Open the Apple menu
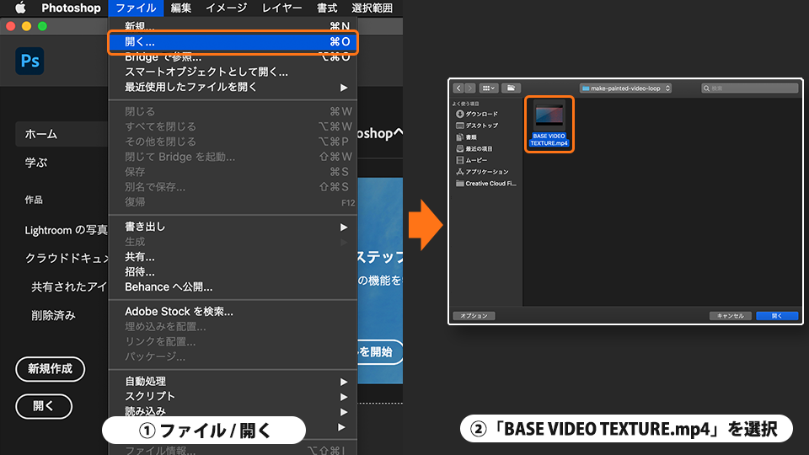 [x=20, y=8]
